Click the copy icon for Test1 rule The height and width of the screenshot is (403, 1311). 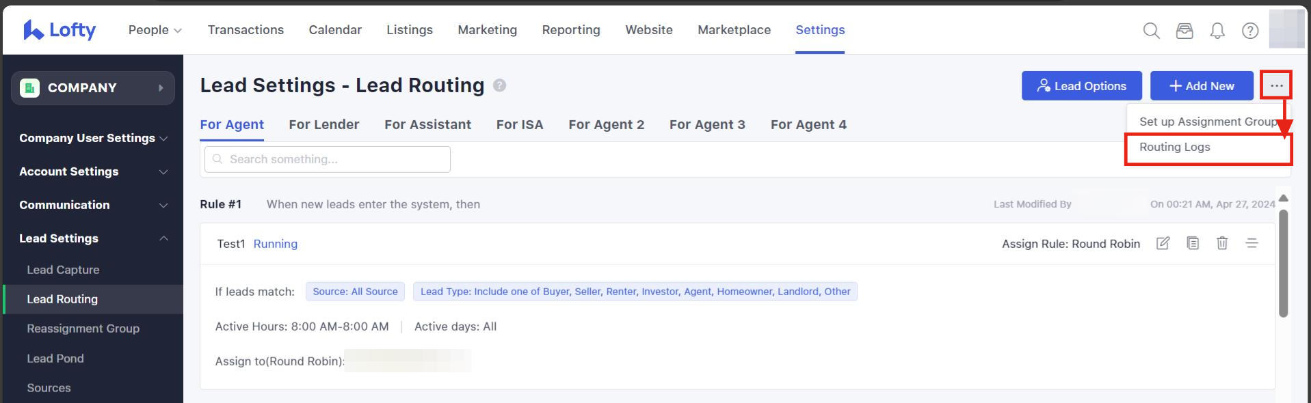tap(1193, 243)
